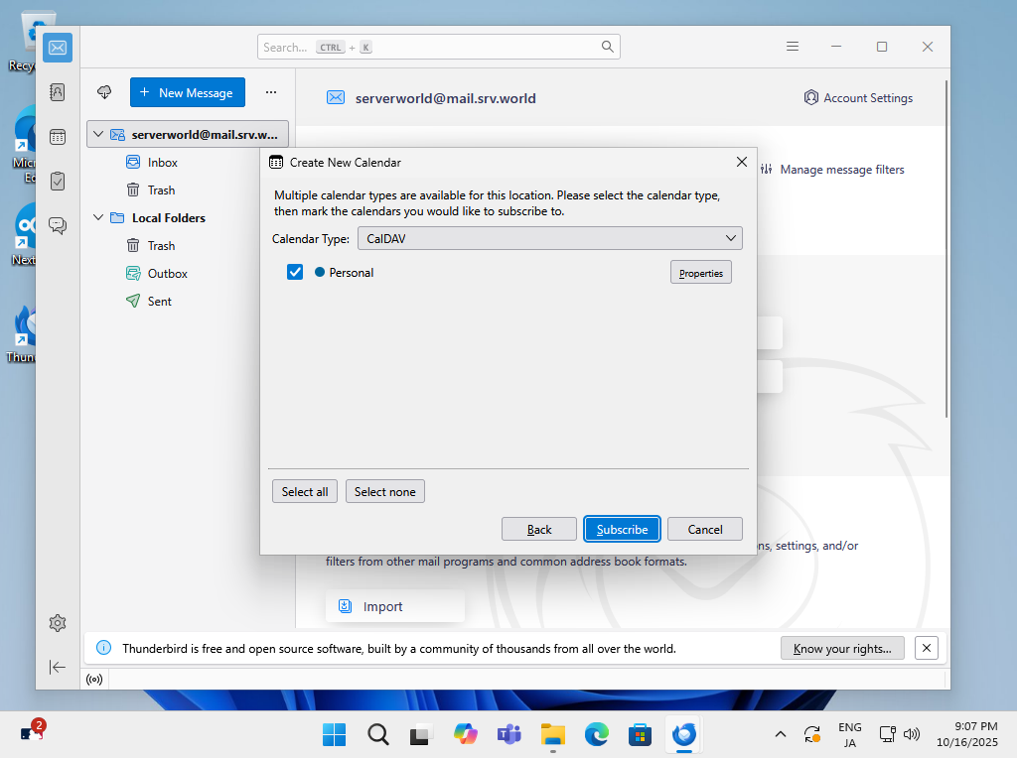Screen dimensions: 1017x758
Task: Collapse the Local Folders tree
Action: 97,217
